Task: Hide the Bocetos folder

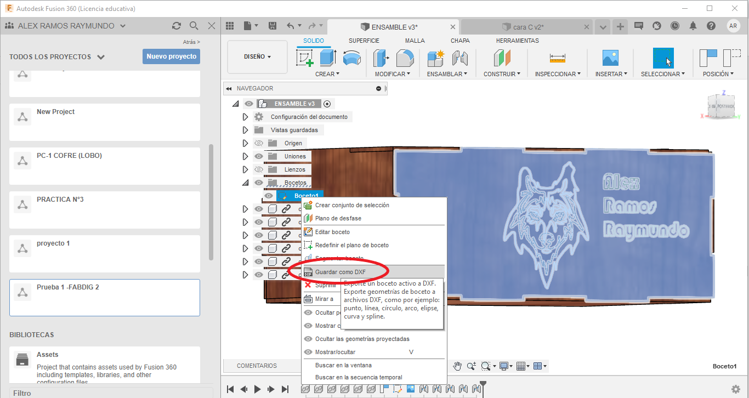Action: click(259, 183)
